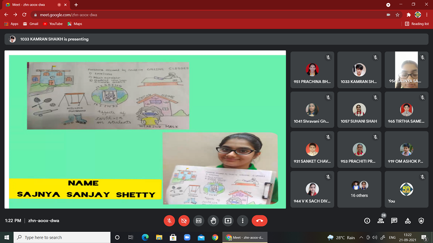
Task: Open the three-dot more options menu
Action: pos(242,221)
